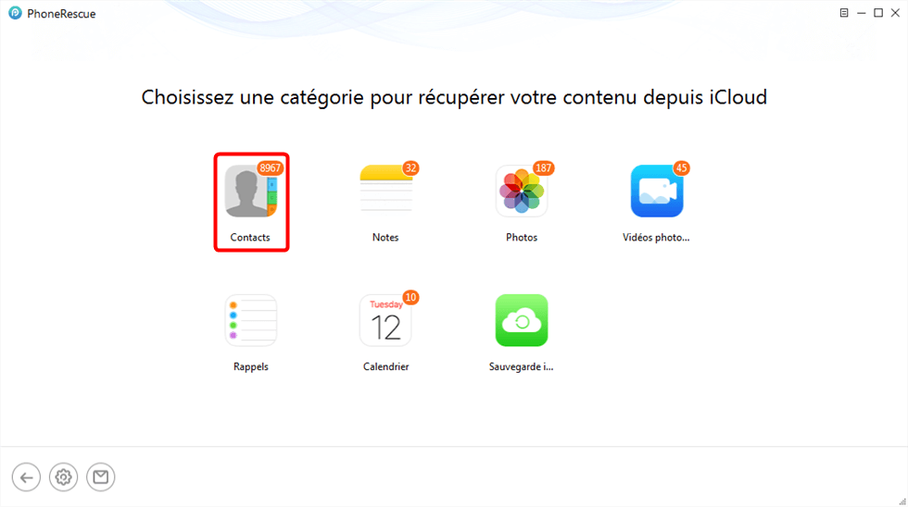Maximize the PhoneRescue window
The width and height of the screenshot is (908, 507).
coord(878,13)
